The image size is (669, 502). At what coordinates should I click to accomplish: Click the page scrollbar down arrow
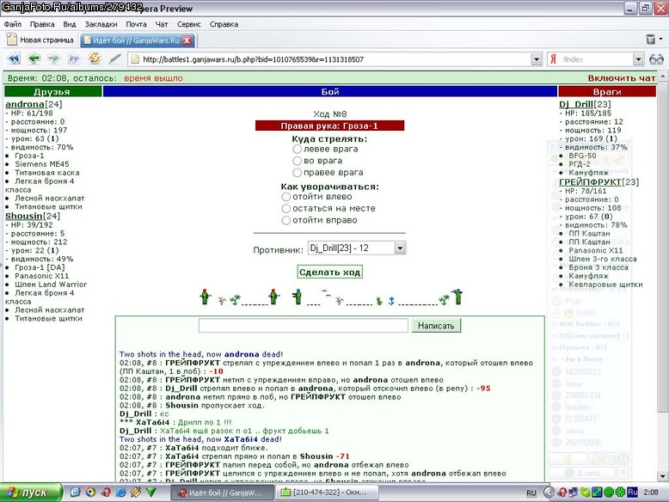662,476
